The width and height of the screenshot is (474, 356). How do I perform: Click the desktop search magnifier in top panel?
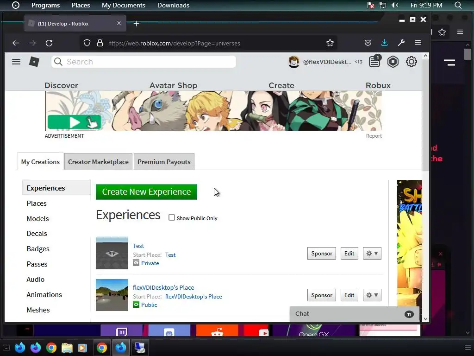coord(458,5)
